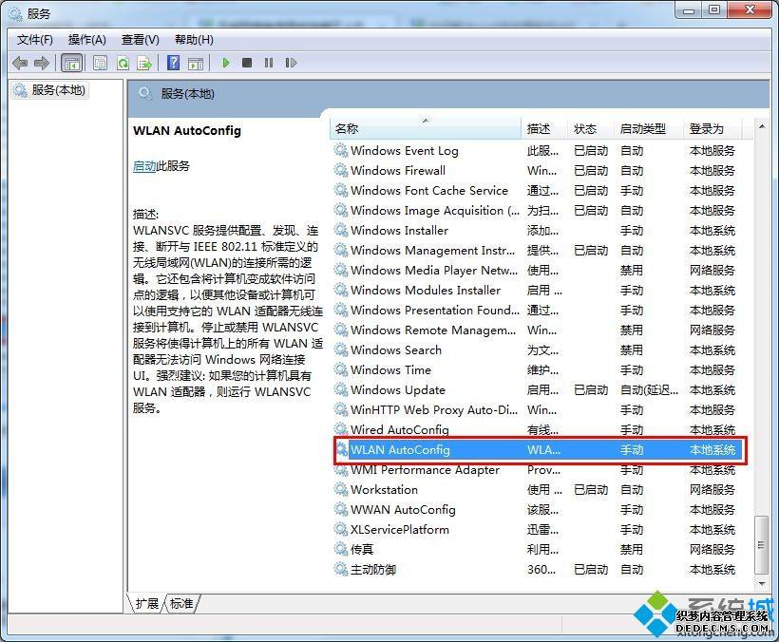The image size is (779, 642).
Task: Click the Back arrow toolbar icon
Action: (x=20, y=63)
